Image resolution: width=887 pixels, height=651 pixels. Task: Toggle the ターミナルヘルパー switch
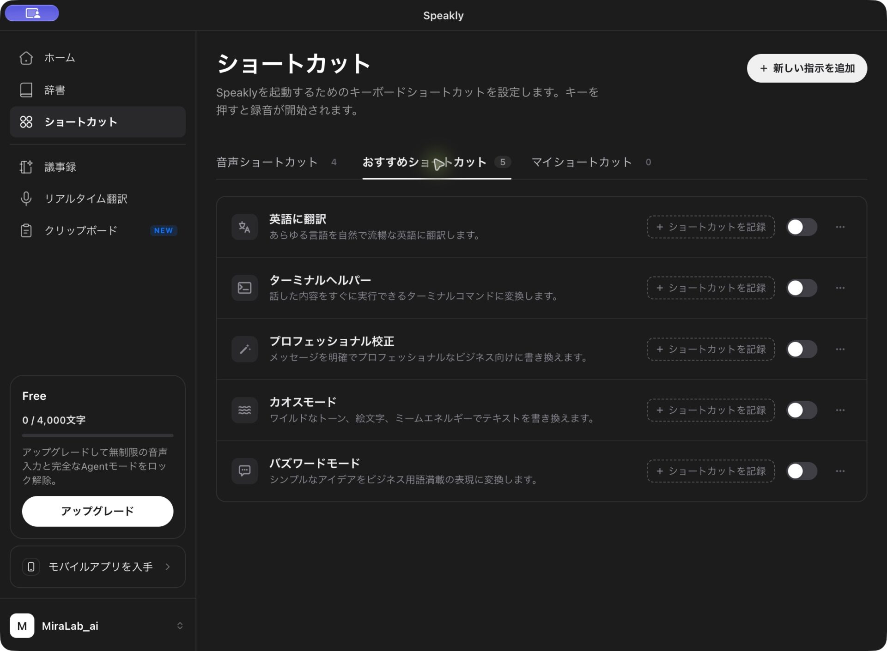tap(802, 288)
